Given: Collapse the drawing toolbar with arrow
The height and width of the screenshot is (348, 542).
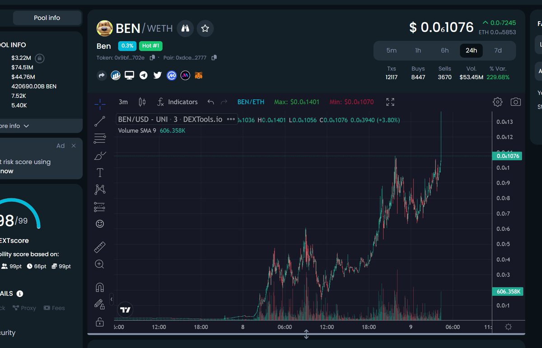Looking at the screenshot, I should (x=112, y=299).
